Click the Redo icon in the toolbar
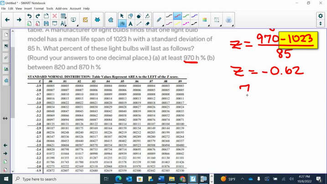Viewport: 327px width, 184px height. click(38, 16)
